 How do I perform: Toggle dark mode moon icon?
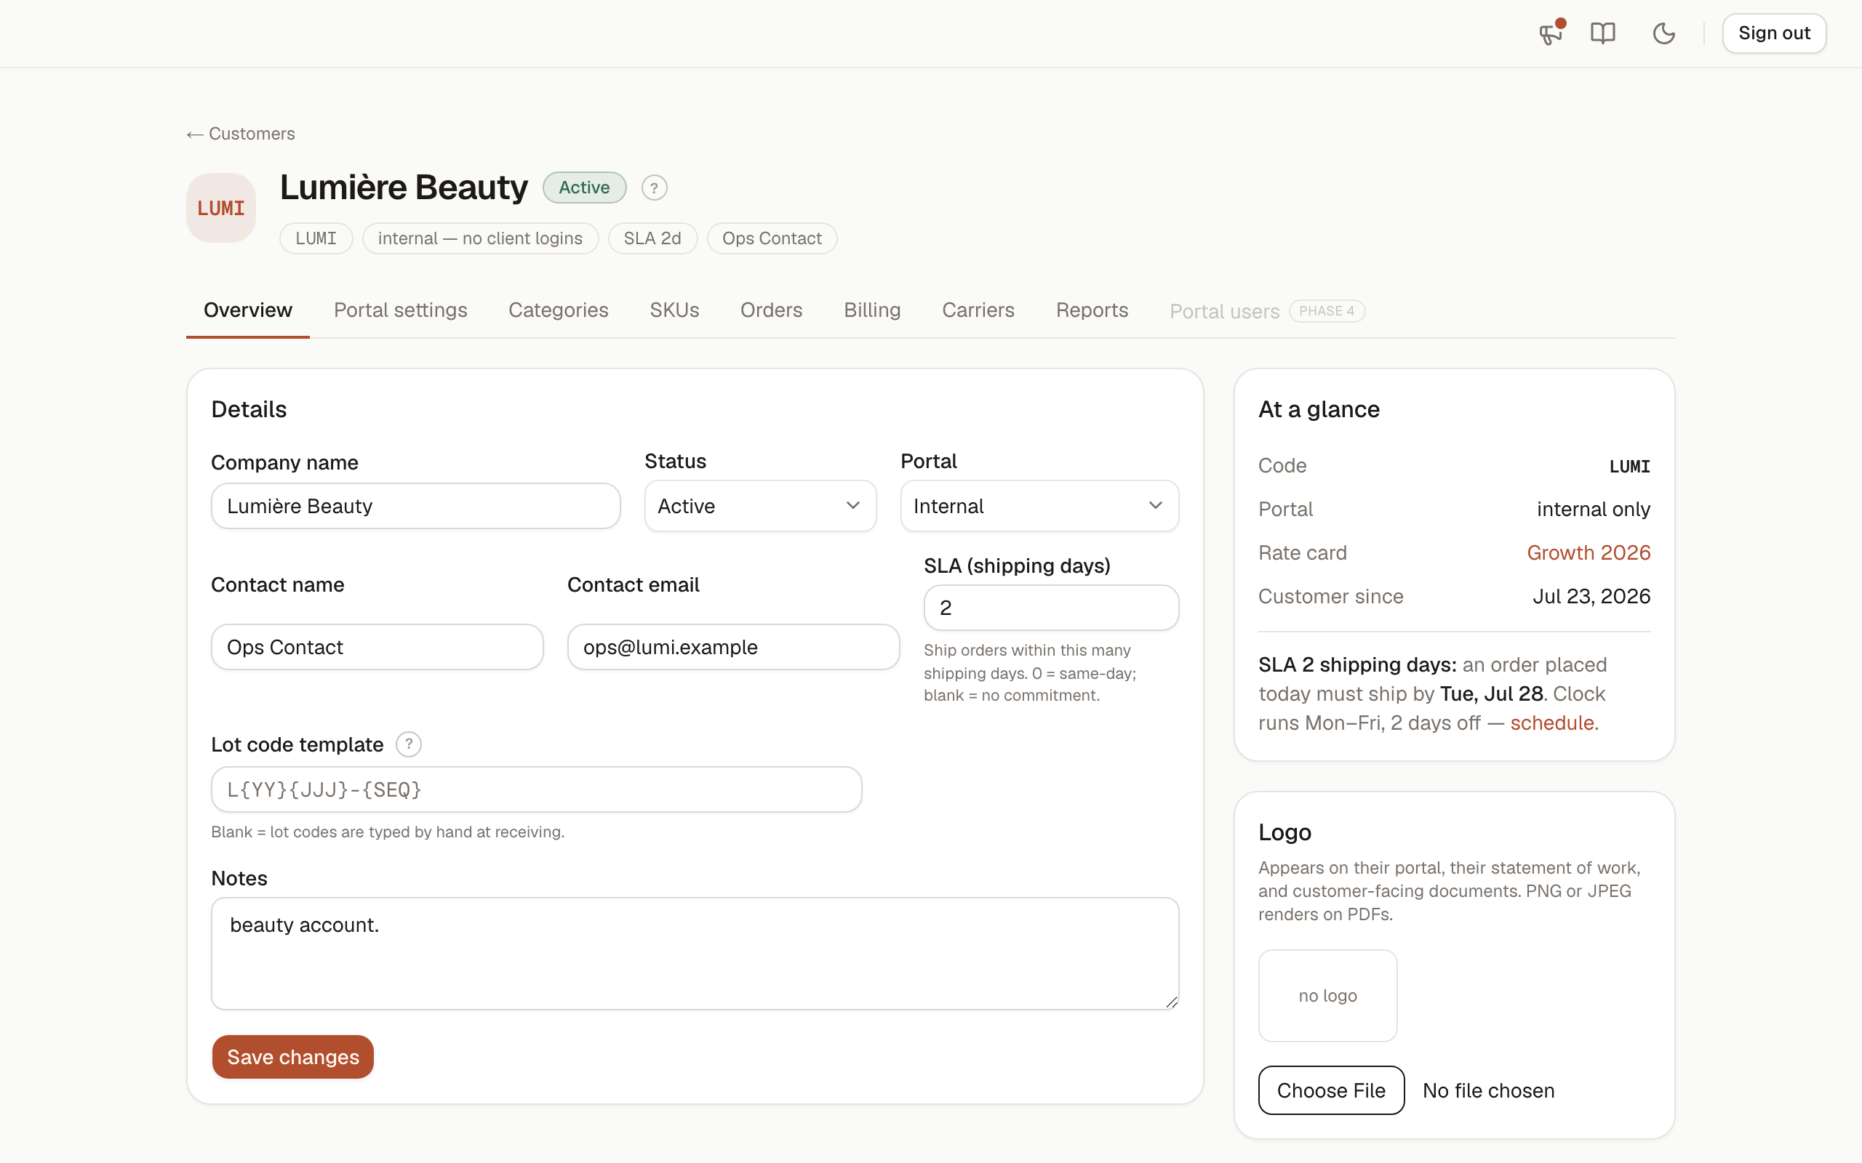[x=1663, y=33]
